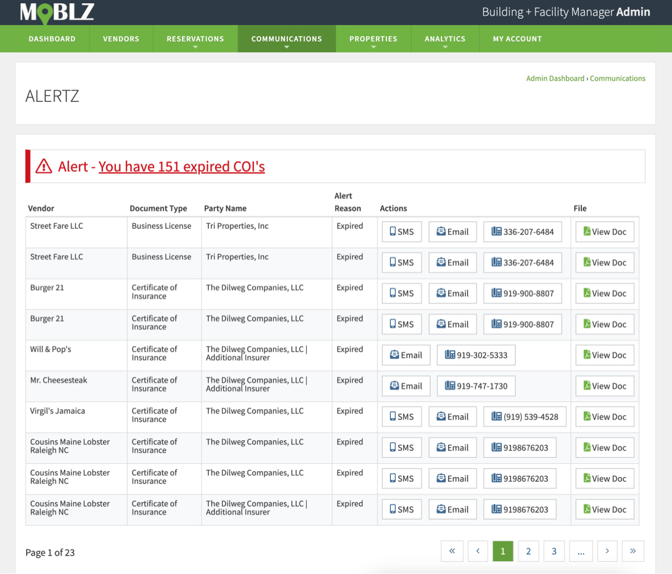Go to first page of results
The image size is (672, 574).
pos(452,551)
